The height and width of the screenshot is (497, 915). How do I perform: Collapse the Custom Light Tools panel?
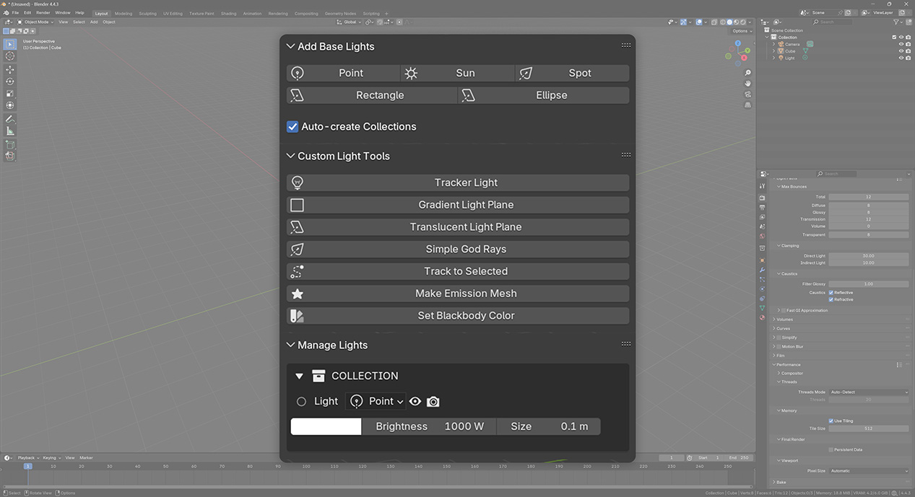[290, 156]
